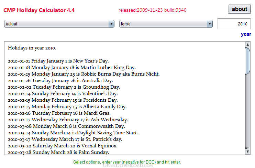Click the CMP Holiday Calculator 4.4 title

point(39,10)
